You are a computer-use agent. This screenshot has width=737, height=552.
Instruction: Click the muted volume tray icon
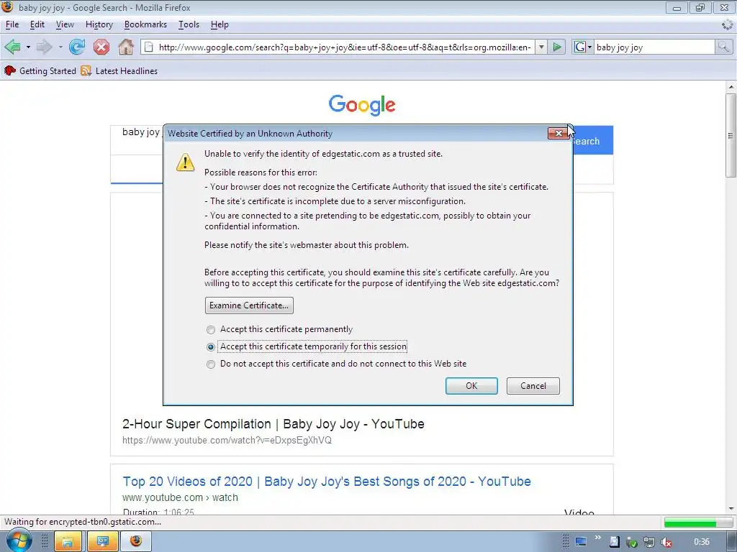666,542
